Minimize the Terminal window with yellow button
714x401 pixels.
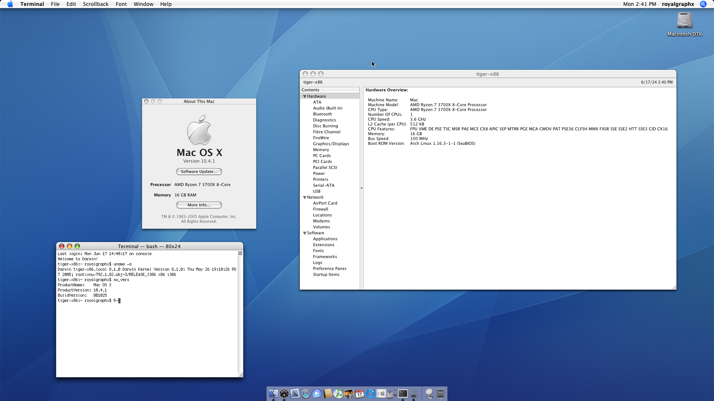tap(70, 246)
